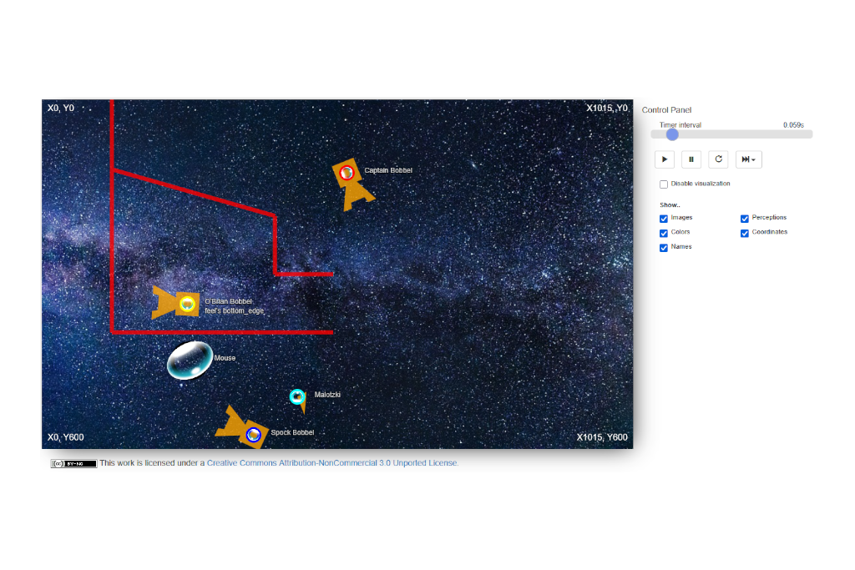This screenshot has height=570, width=855.
Task: Pause the simulation
Action: pyautogui.click(x=691, y=159)
